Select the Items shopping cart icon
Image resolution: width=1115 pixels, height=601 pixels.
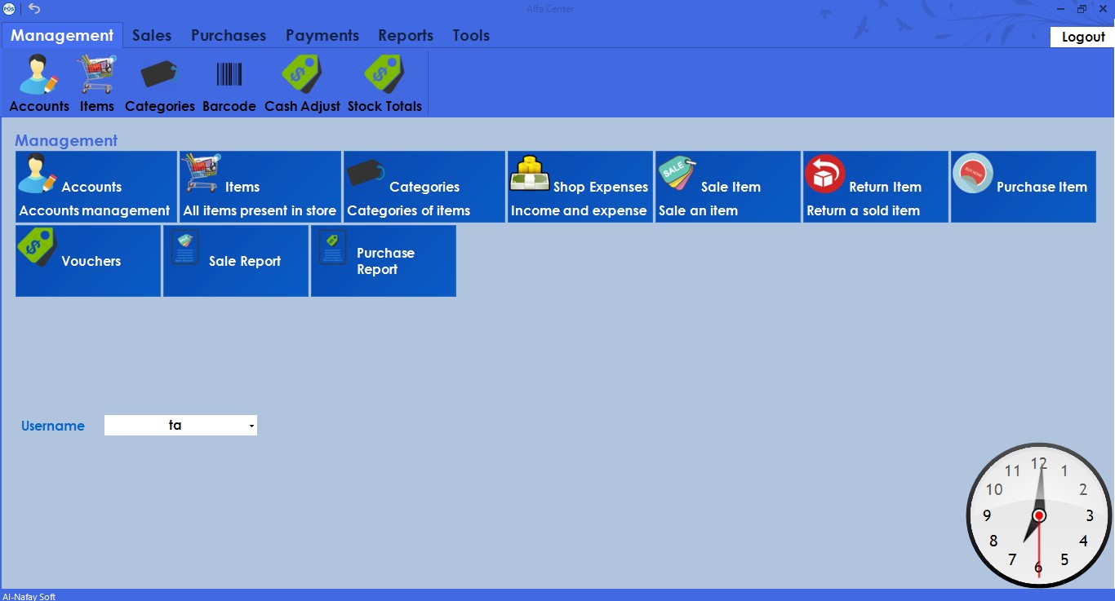tap(96, 82)
